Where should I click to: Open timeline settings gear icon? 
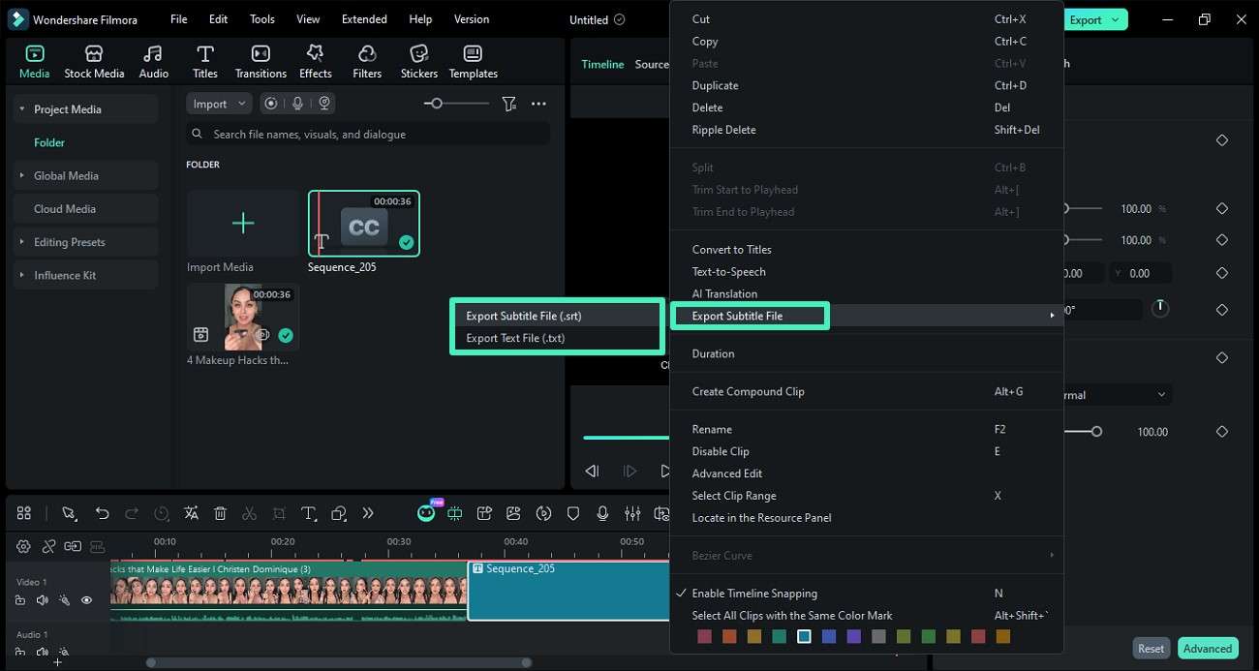pos(23,547)
